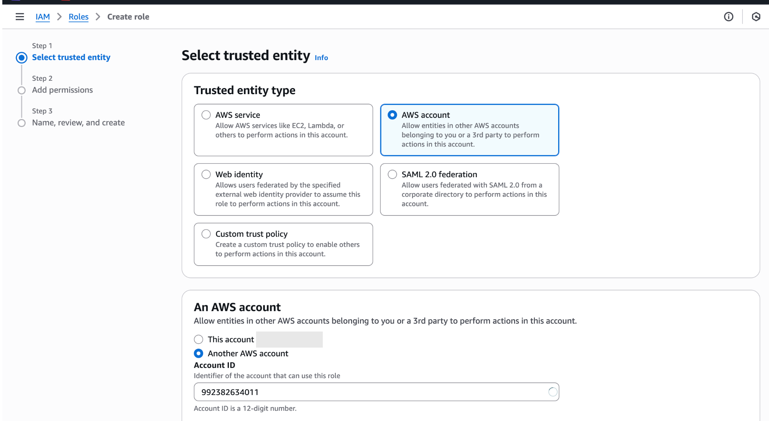
Task: Open the Roles breadcrumb link
Action: (x=78, y=16)
